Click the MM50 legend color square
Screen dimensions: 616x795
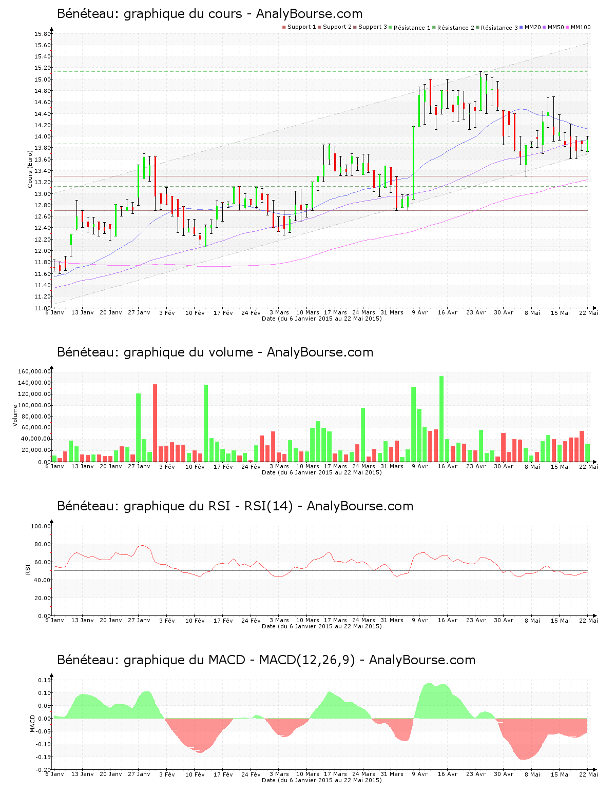coord(545,27)
